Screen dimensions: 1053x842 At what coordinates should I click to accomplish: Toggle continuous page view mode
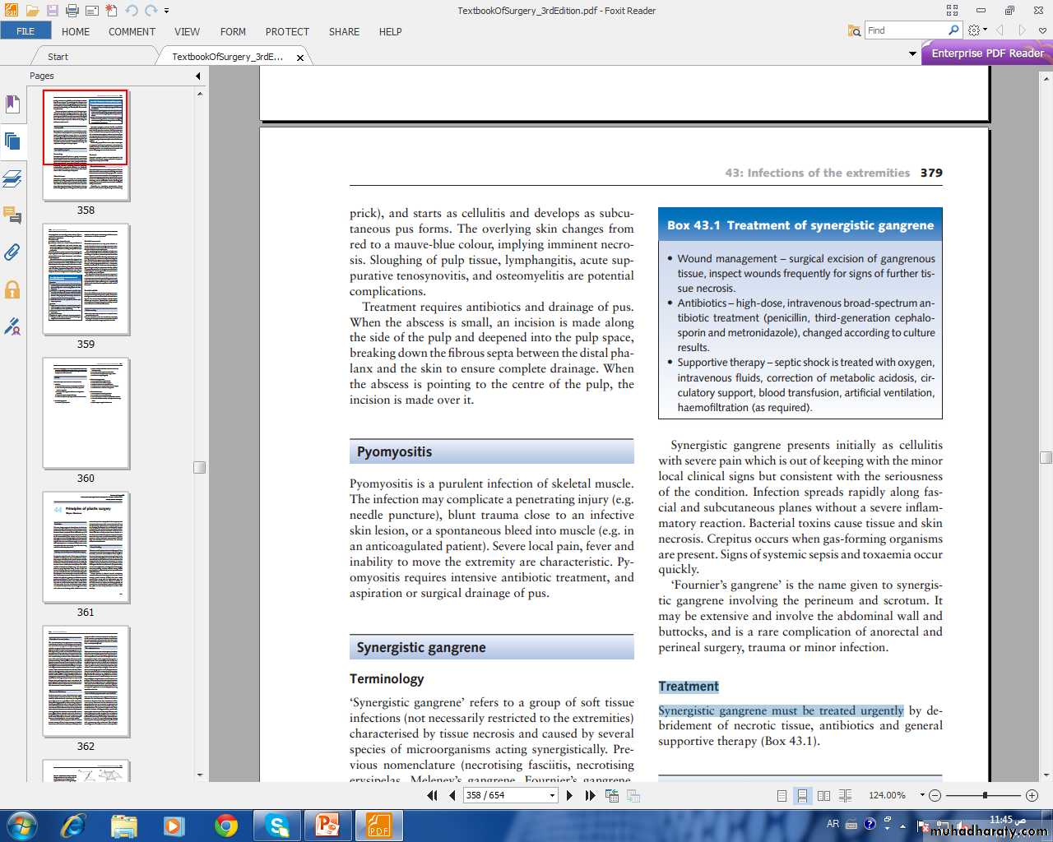click(x=802, y=795)
